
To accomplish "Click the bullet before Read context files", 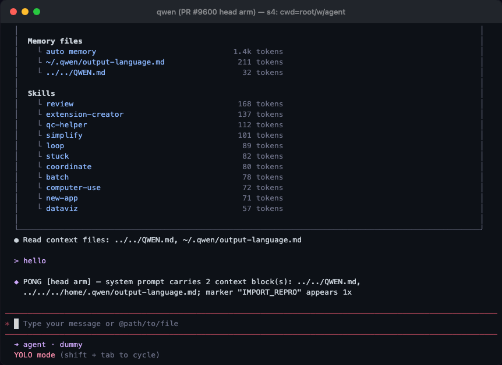I will click(x=16, y=241).
